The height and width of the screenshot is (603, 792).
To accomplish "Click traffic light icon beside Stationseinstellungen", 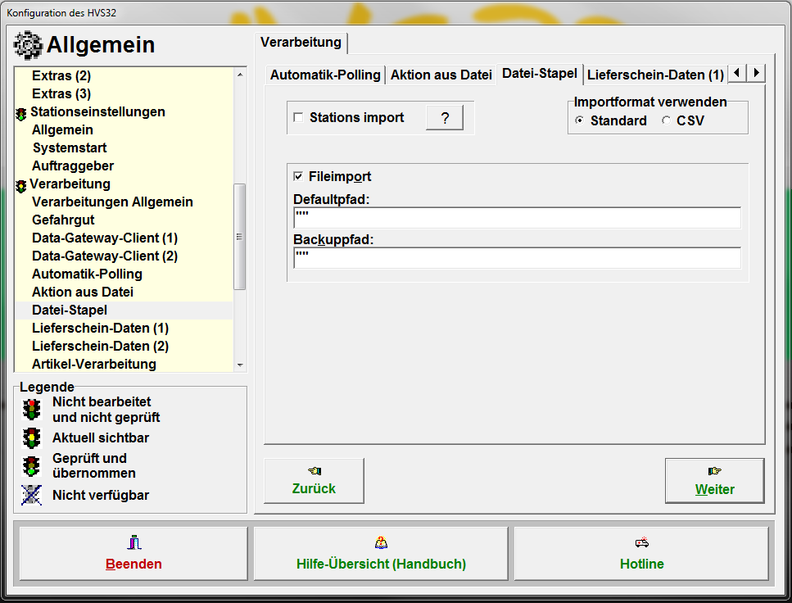I will [21, 113].
